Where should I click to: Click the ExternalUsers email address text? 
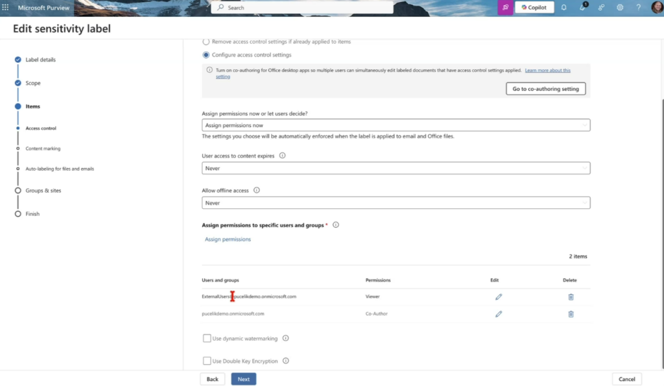(249, 296)
